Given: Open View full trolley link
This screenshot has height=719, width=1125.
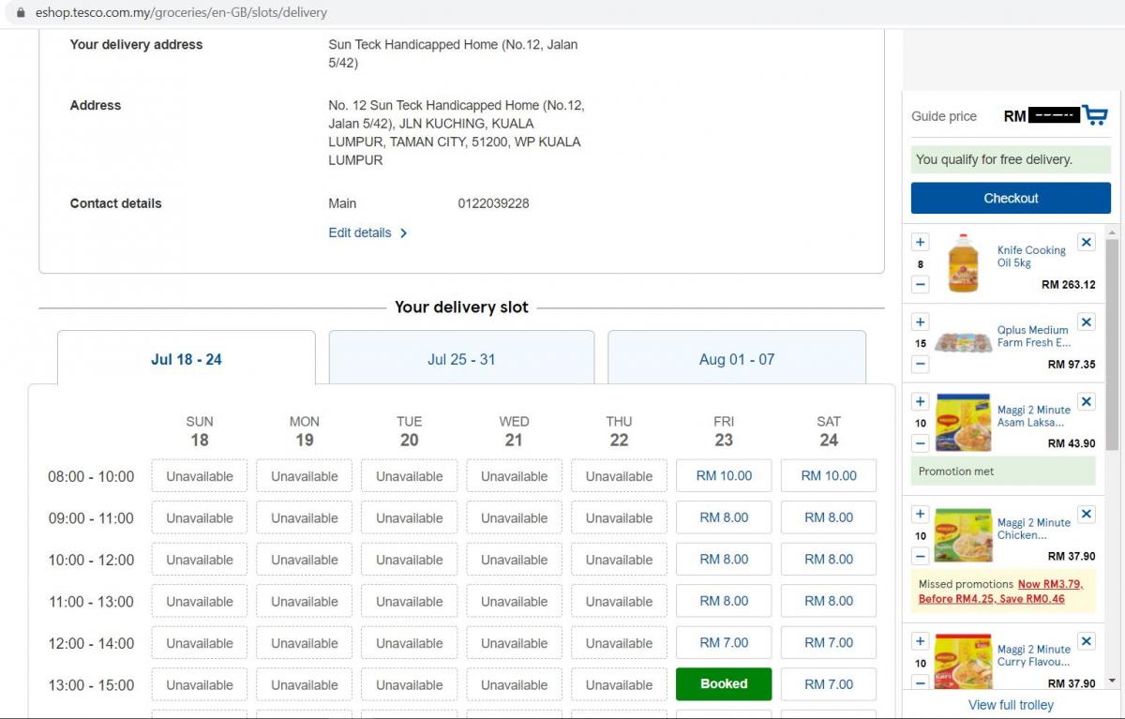Looking at the screenshot, I should pos(1011,705).
